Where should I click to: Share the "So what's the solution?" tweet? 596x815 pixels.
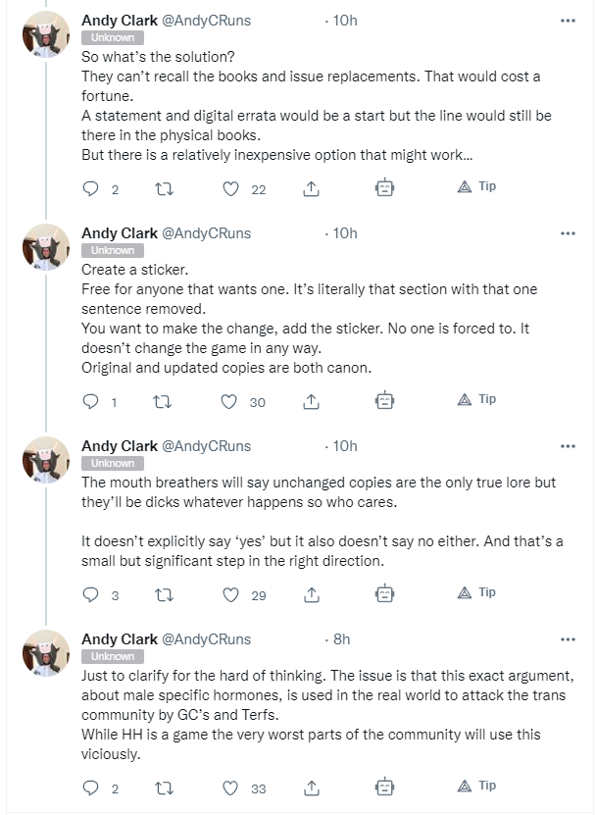pos(311,189)
